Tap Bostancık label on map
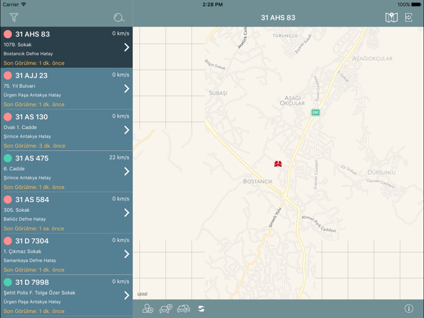The width and height of the screenshot is (424, 318). point(257,182)
